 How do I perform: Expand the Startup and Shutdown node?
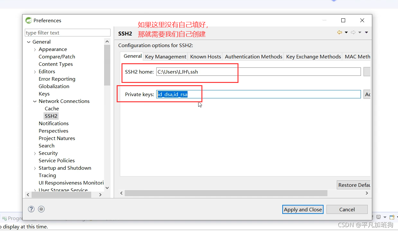pos(35,168)
